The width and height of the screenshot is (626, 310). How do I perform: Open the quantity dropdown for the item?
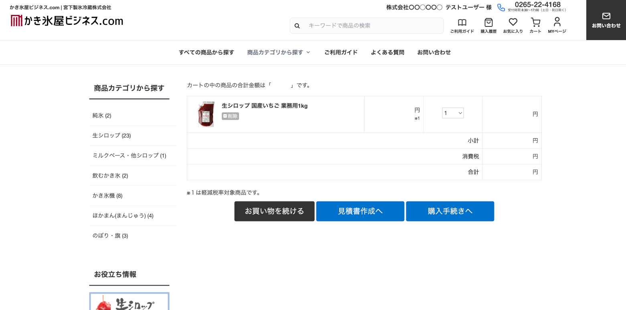pyautogui.click(x=453, y=113)
